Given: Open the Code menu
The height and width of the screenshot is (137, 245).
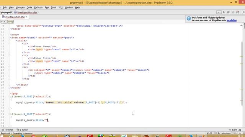Looking at the screenshot, I should click(x=29, y=8).
